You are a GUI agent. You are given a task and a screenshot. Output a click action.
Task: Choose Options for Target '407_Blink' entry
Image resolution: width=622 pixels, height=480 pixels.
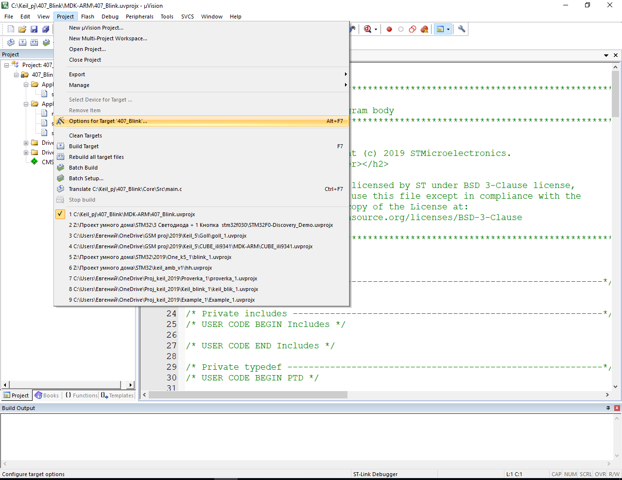pyautogui.click(x=202, y=121)
